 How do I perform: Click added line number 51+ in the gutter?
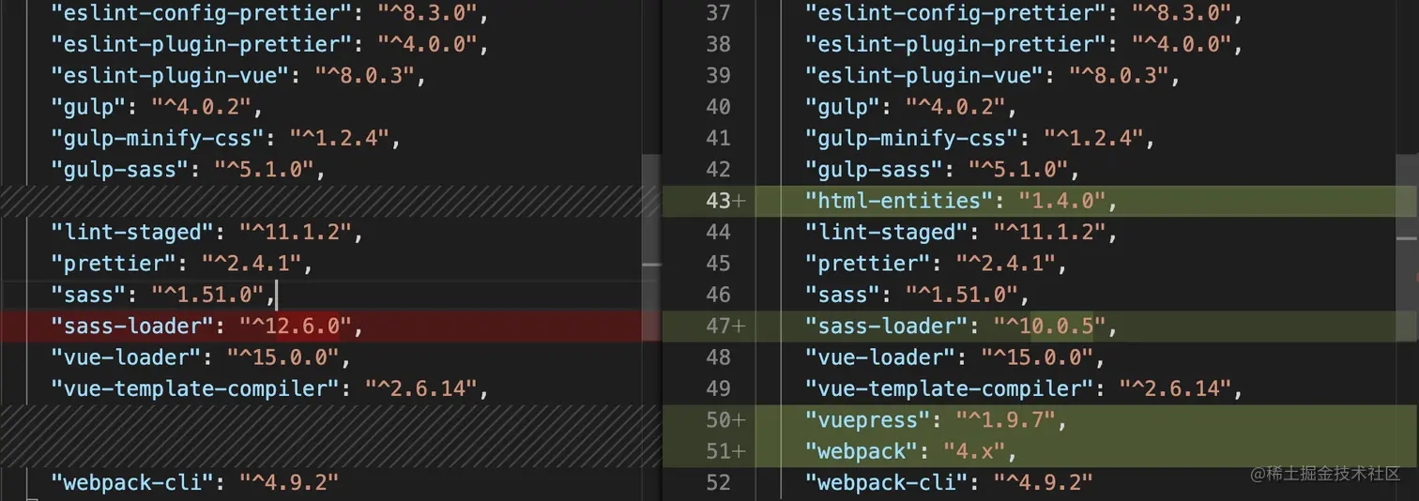point(725,451)
